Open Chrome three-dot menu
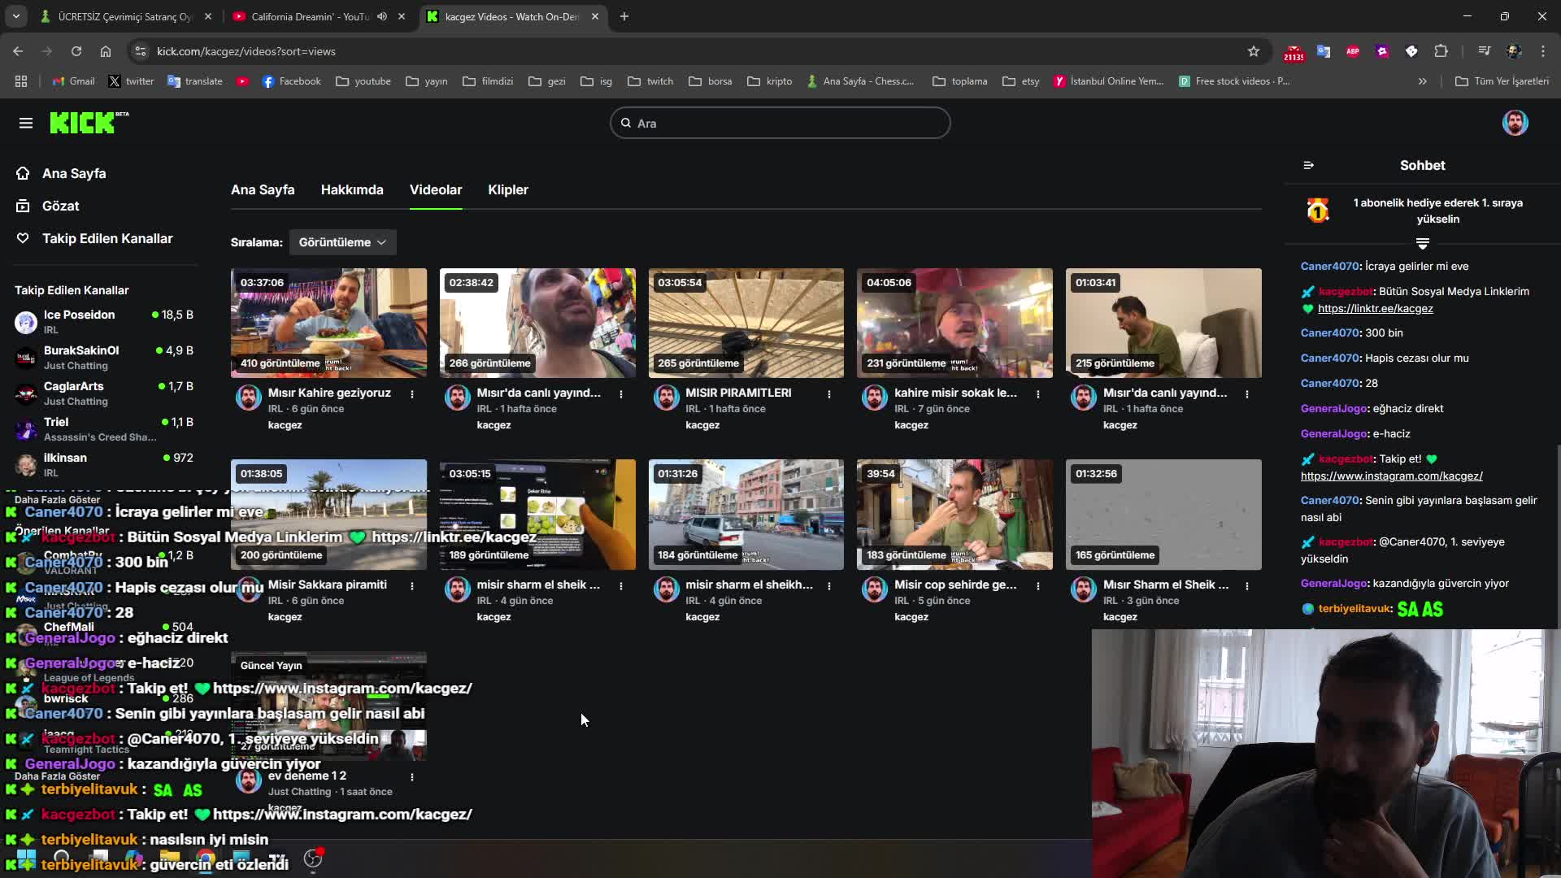 (1543, 51)
